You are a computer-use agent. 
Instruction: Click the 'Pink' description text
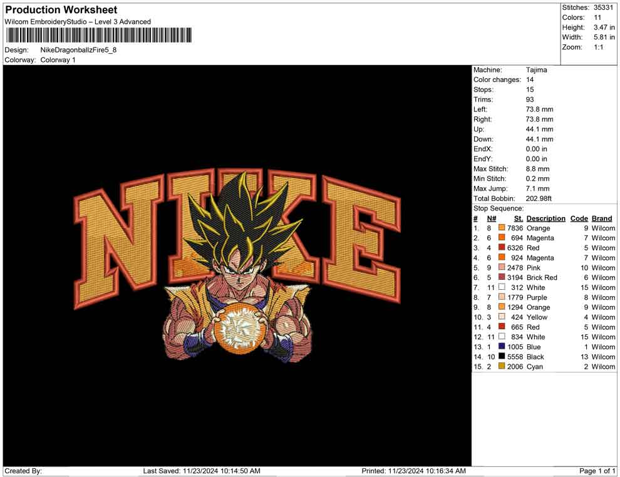(x=534, y=267)
